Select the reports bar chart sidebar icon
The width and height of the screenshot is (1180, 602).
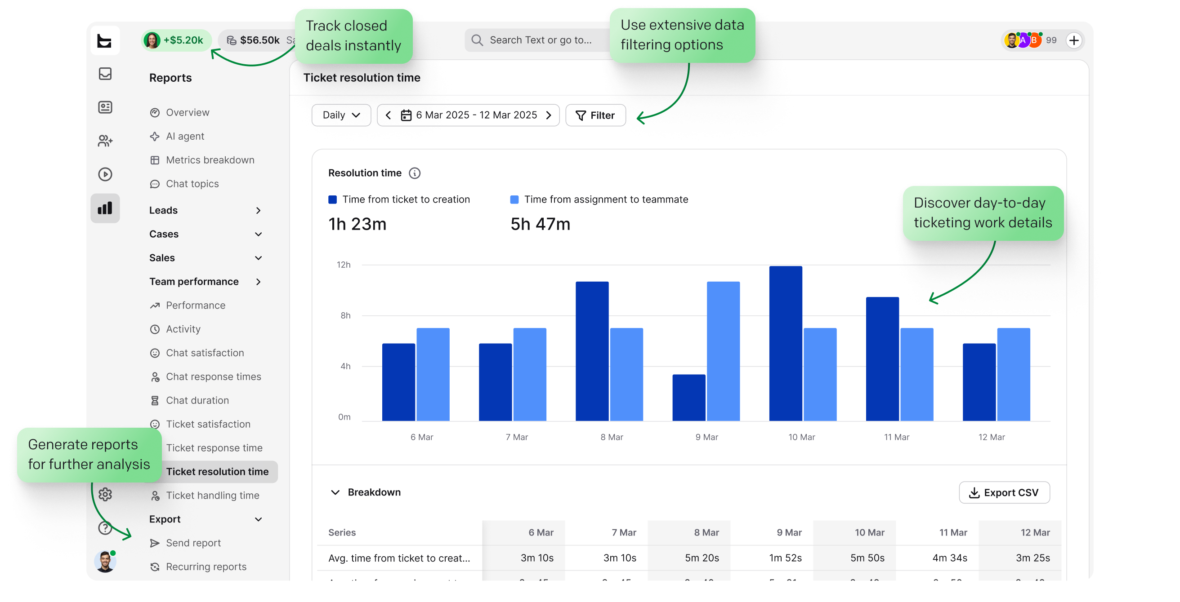(x=105, y=208)
